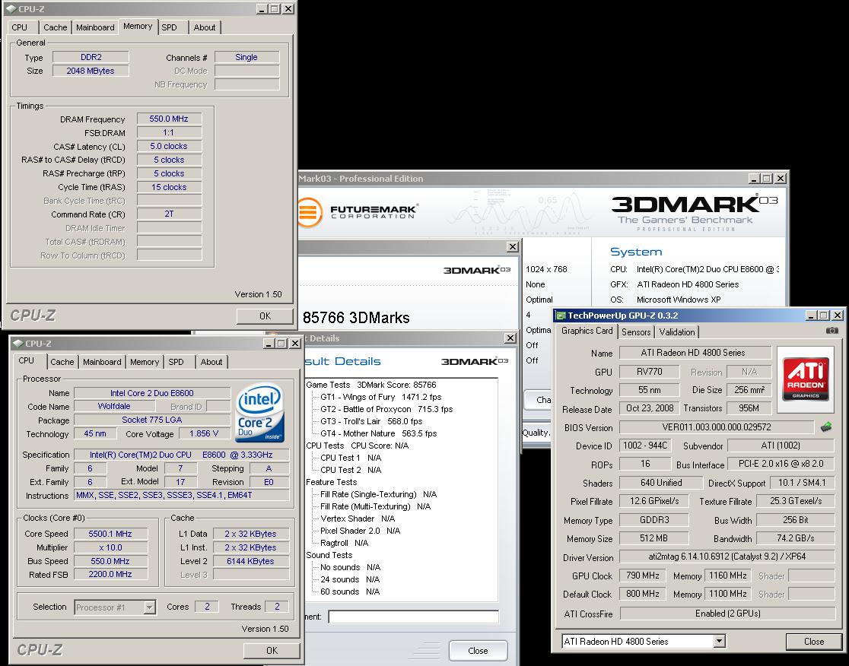Click BIOS Version field in GPU-Z
The height and width of the screenshot is (666, 849).
coord(717,427)
